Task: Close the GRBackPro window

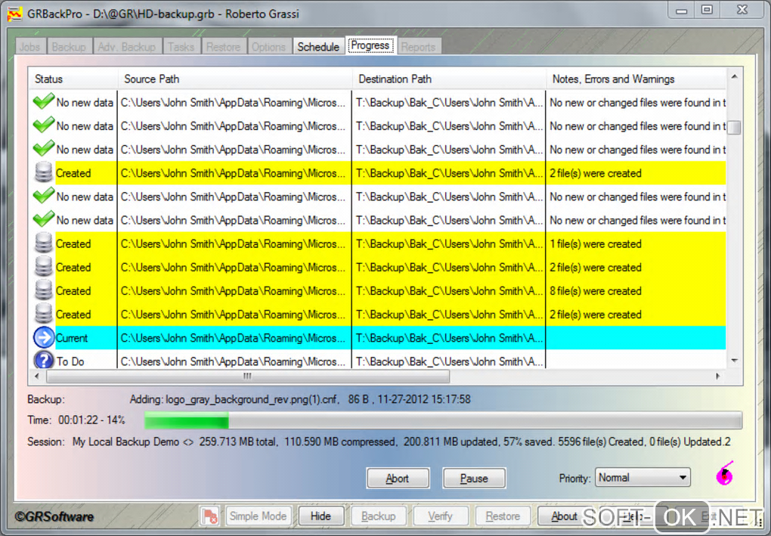Action: pyautogui.click(x=742, y=10)
